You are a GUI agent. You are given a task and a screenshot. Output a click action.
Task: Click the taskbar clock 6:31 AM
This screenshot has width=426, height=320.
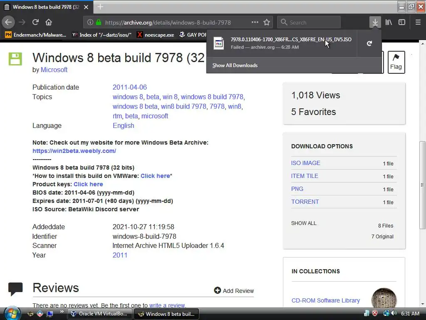point(410,313)
